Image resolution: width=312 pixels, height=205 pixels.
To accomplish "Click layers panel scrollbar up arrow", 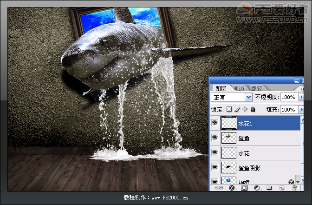I will (x=302, y=120).
